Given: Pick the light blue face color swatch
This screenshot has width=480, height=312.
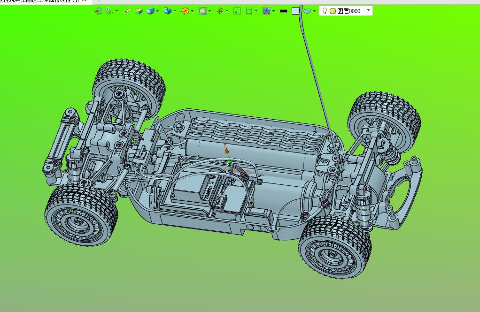Looking at the screenshot, I should tap(295, 11).
